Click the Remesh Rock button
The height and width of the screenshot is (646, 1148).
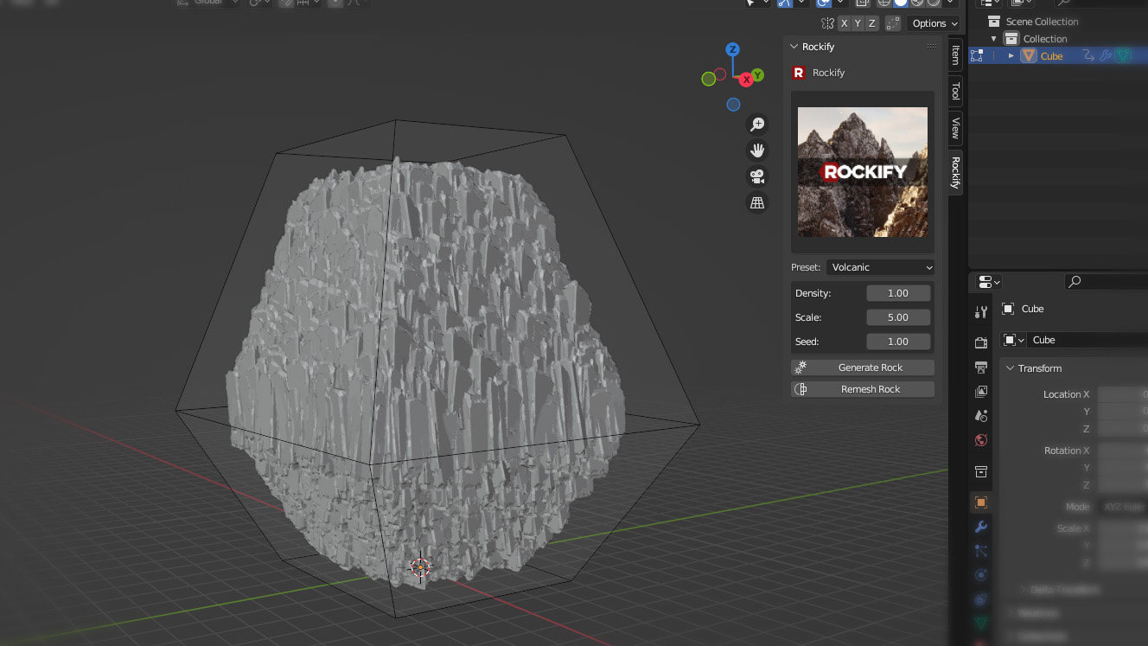(x=863, y=389)
